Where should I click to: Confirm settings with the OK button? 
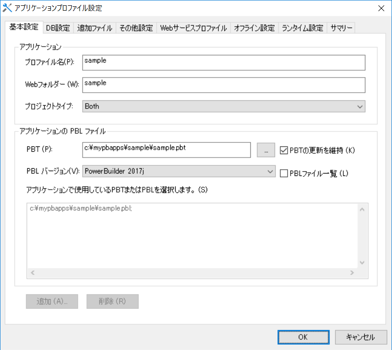(x=303, y=337)
